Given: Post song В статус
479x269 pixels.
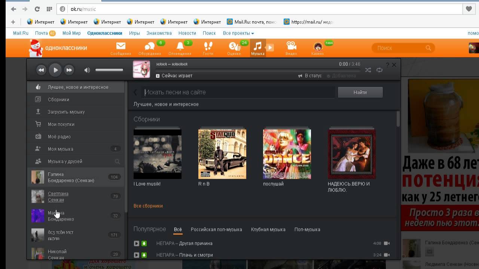Looking at the screenshot, I should [x=310, y=75].
